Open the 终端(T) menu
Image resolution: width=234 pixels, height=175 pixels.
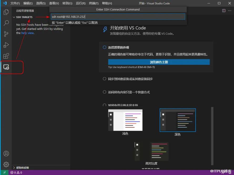click(94, 3)
